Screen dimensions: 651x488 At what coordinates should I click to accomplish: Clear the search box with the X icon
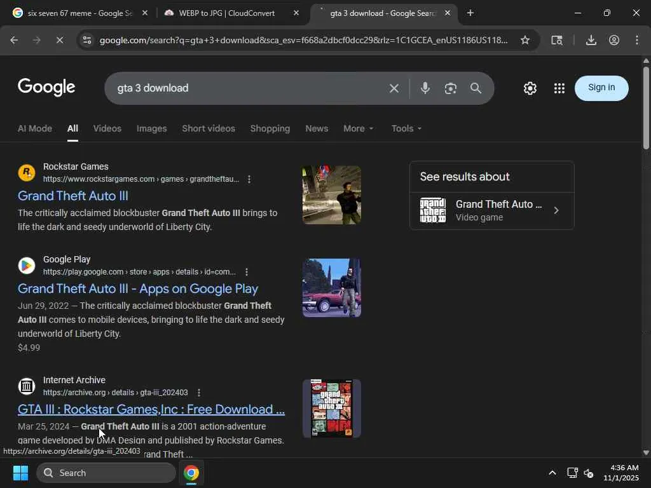click(x=394, y=88)
